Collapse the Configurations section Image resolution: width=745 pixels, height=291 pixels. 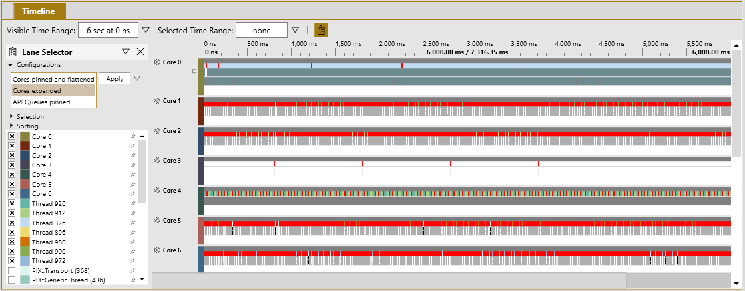tap(10, 65)
